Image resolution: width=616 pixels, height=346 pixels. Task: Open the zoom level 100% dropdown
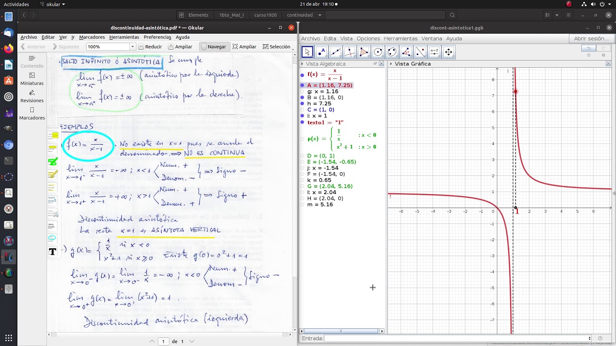132,47
